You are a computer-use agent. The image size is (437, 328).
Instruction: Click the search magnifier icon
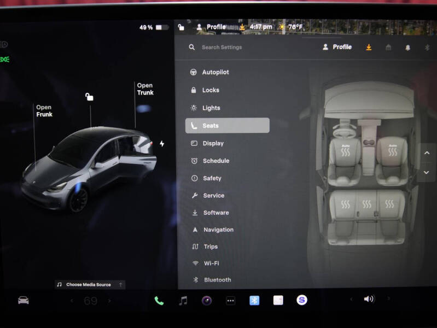coord(192,48)
